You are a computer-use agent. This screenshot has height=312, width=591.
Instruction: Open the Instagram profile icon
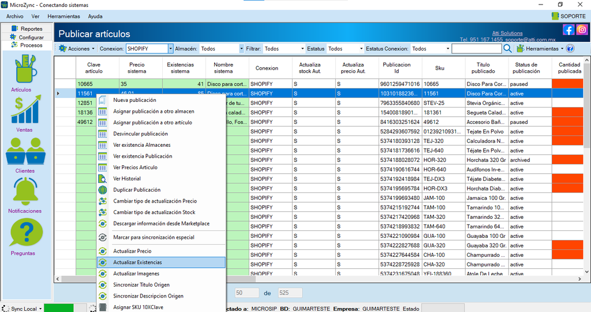pos(582,30)
